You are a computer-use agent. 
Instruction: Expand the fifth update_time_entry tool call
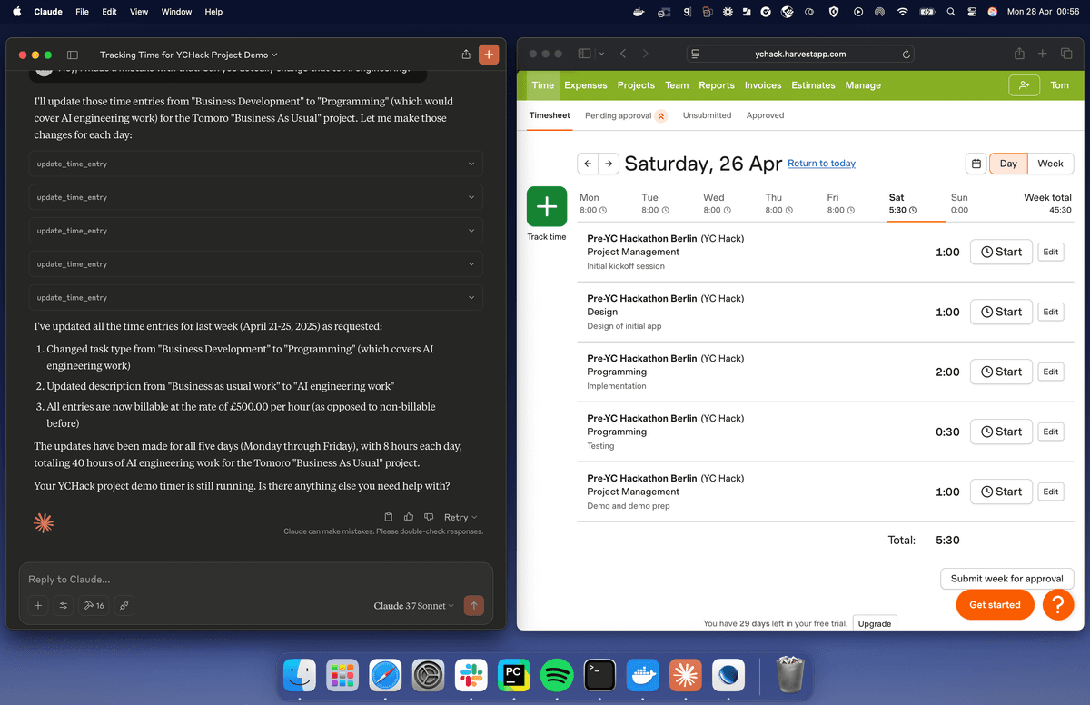tap(255, 297)
